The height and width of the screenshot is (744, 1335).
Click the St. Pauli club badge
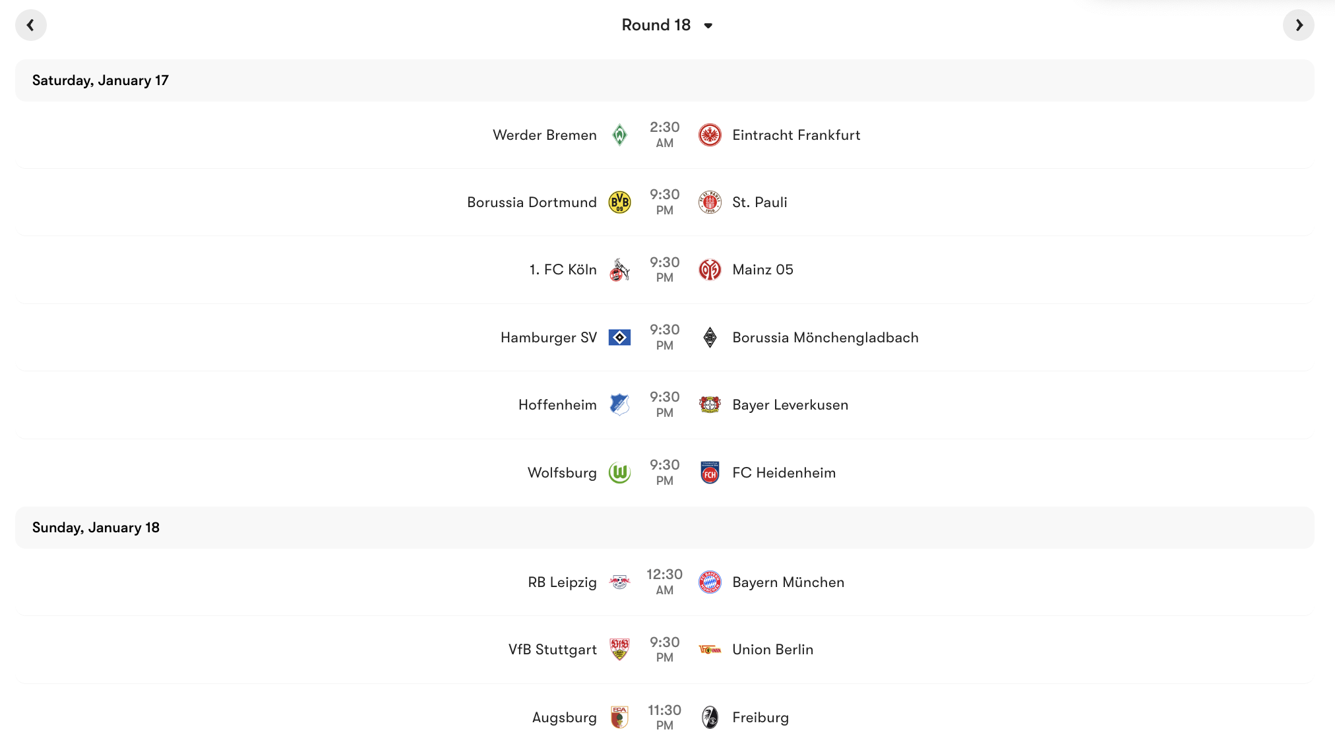click(x=710, y=202)
